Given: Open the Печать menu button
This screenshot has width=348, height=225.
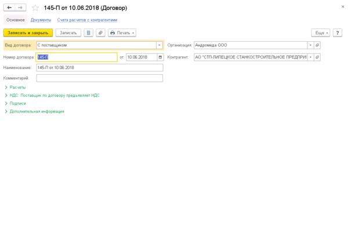Looking at the screenshot, I should 122,33.
